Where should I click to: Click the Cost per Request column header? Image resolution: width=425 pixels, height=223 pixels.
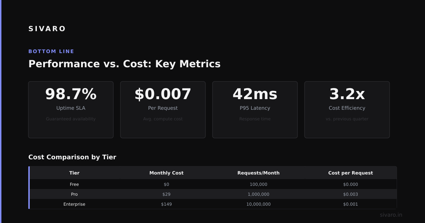pos(351,173)
